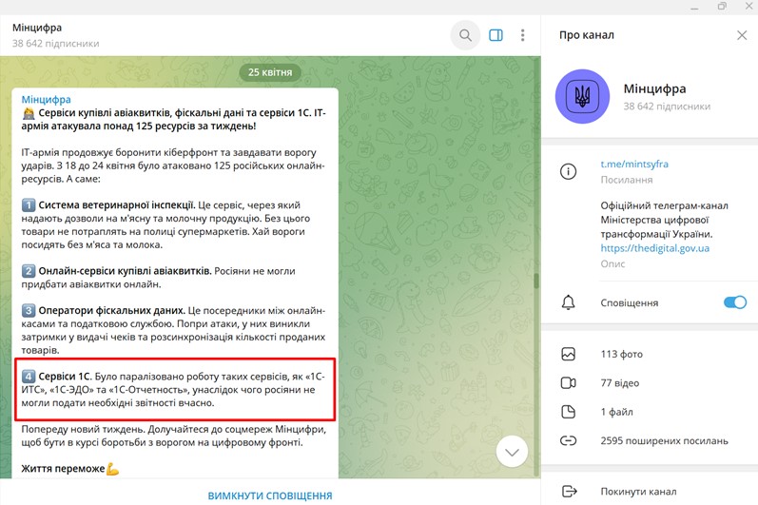
Task: Click the bell icon beside Сповіщення
Action: coord(569,302)
